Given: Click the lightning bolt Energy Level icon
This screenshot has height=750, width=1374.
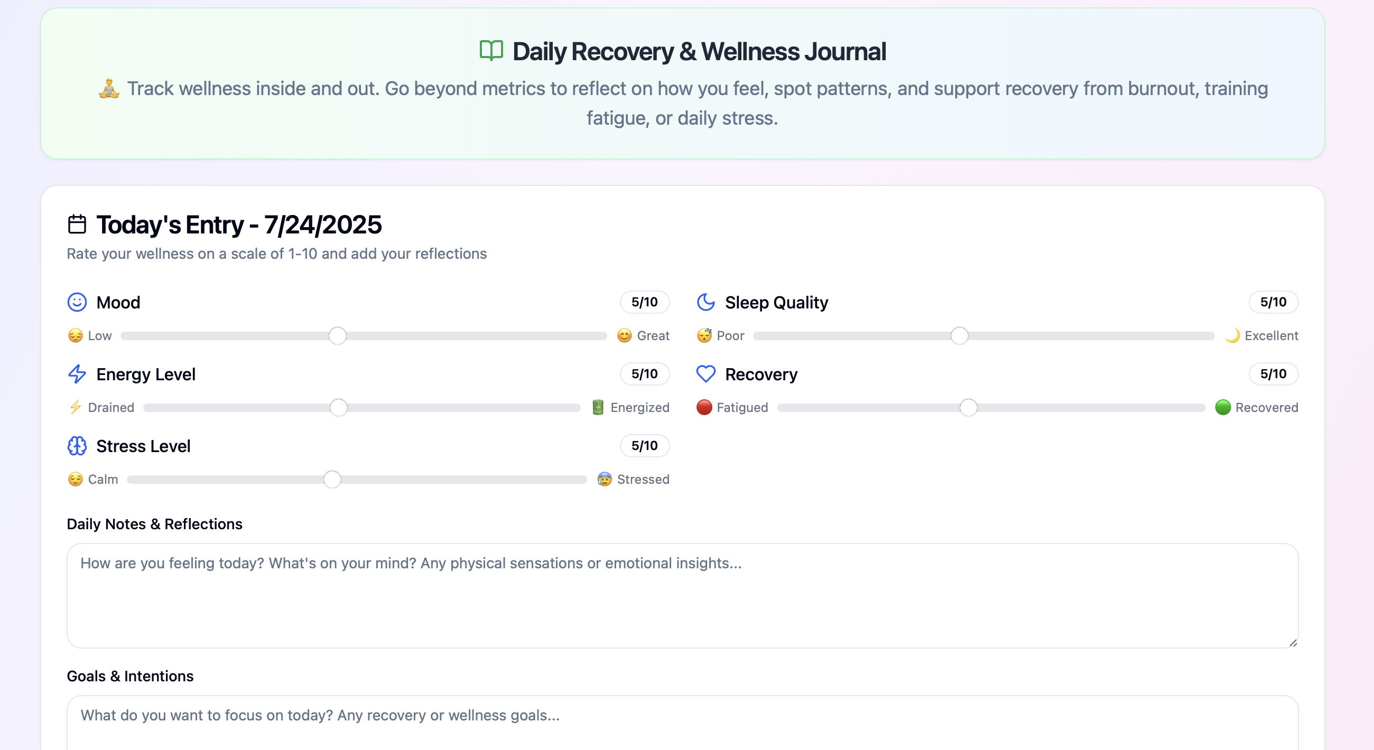Looking at the screenshot, I should click(77, 374).
